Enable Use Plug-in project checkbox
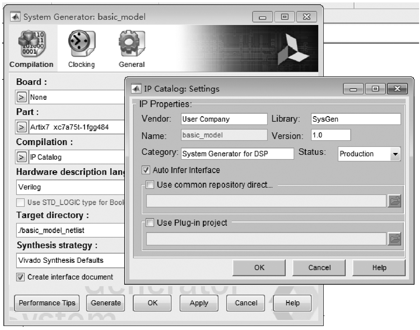The width and height of the screenshot is (420, 330). pos(150,223)
